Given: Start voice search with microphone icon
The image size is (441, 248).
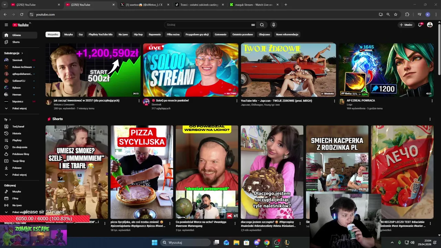Looking at the screenshot, I should (x=274, y=25).
